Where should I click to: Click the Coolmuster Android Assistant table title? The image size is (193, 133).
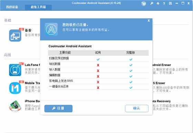pyautogui.click(x=70, y=46)
